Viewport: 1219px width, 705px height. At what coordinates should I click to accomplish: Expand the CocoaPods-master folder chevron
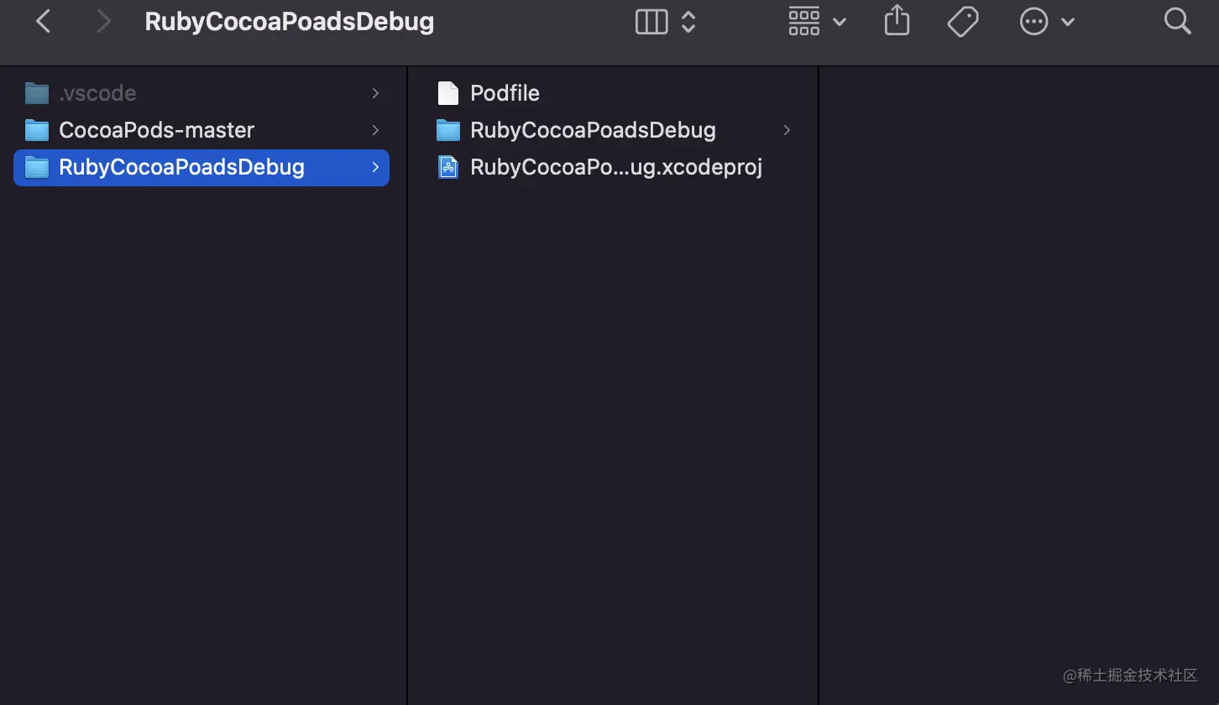pyautogui.click(x=375, y=130)
